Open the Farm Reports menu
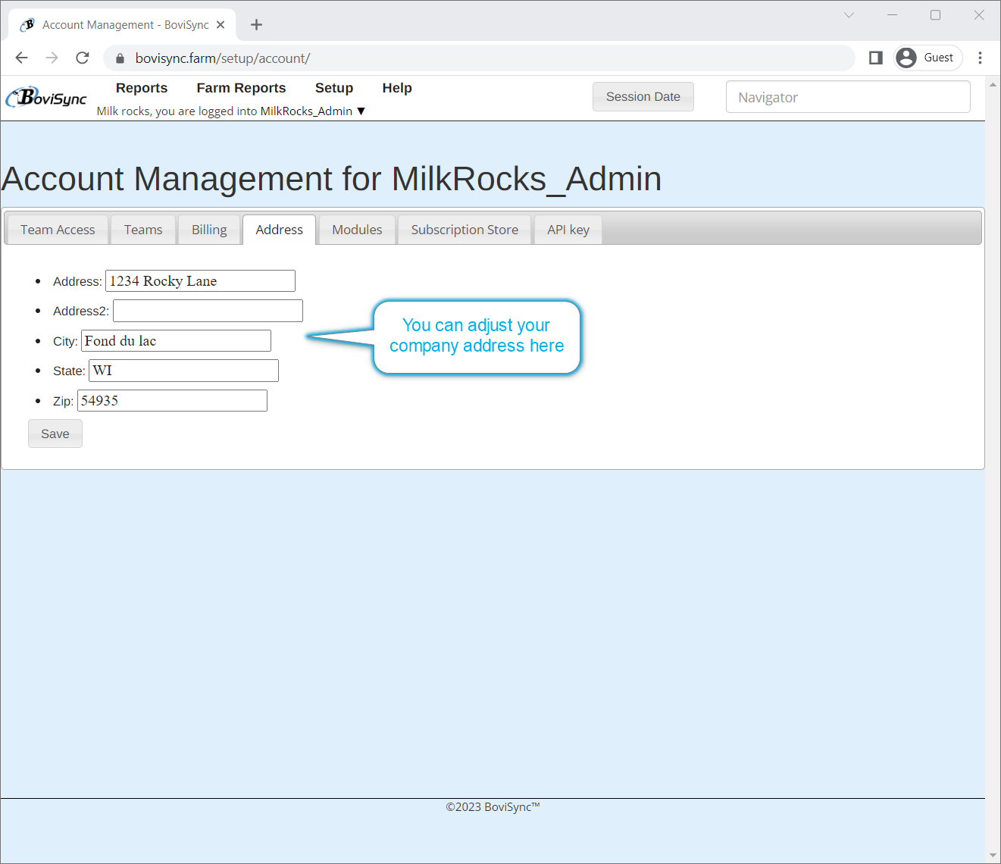This screenshot has width=1001, height=864. (x=241, y=88)
